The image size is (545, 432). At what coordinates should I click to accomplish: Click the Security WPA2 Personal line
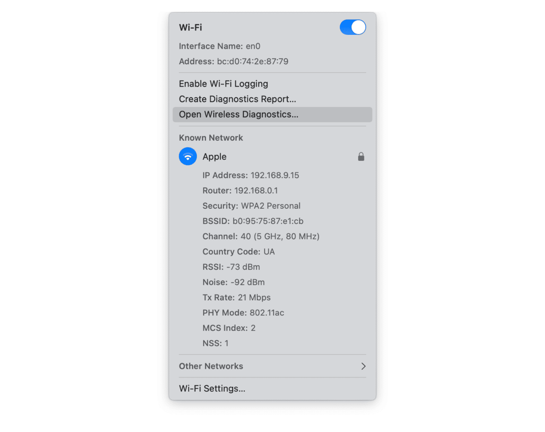point(251,206)
